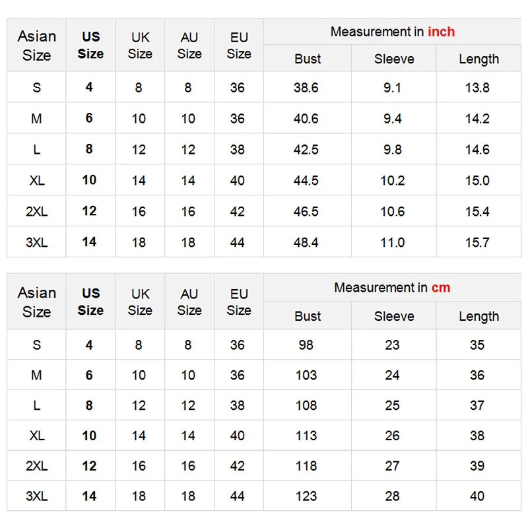Image resolution: width=528 pixels, height=528 pixels.
Task: Click the 11.0 sleeve value
Action: [x=393, y=242]
